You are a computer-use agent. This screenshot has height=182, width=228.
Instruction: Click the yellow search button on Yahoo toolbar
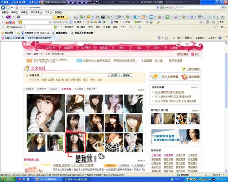(61, 17)
